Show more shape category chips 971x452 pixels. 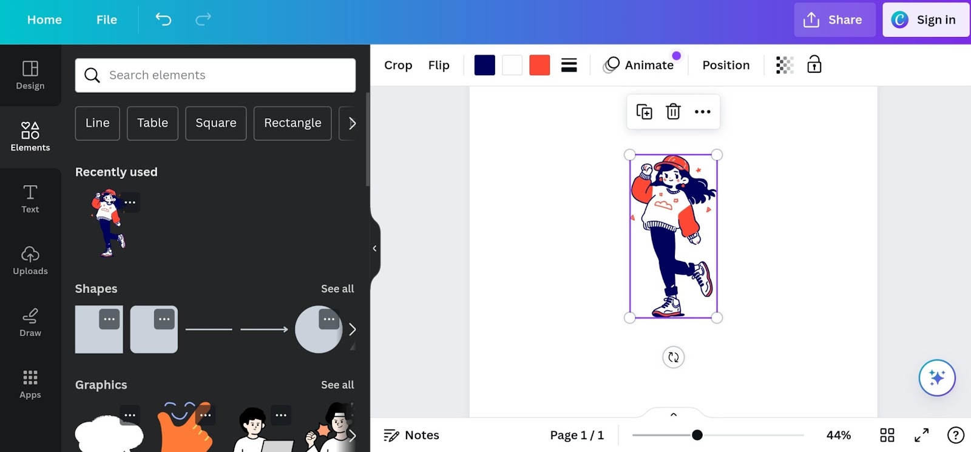[352, 123]
